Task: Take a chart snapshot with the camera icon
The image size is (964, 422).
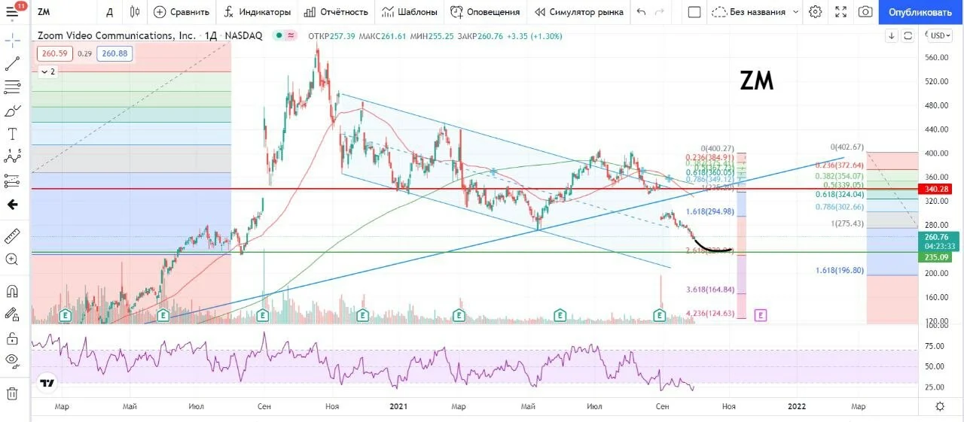Action: click(x=865, y=12)
